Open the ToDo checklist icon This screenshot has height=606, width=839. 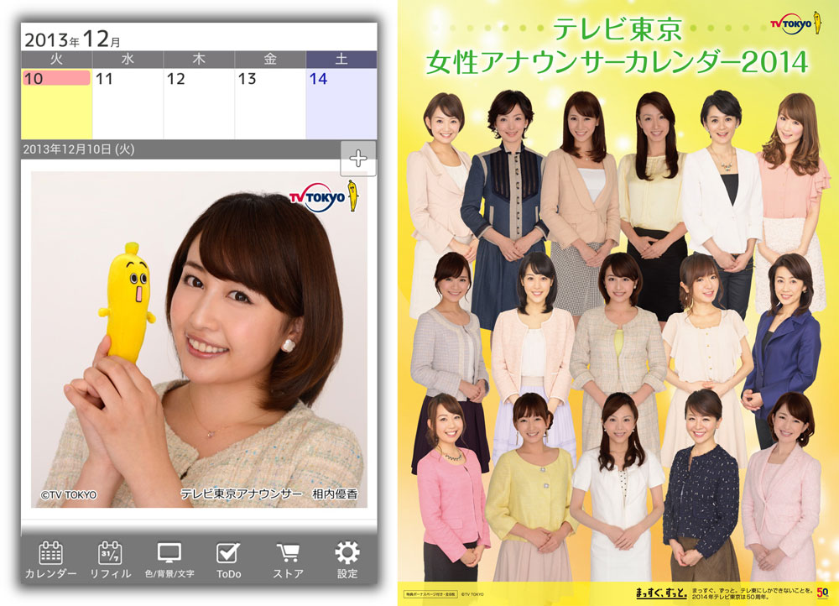click(x=228, y=560)
